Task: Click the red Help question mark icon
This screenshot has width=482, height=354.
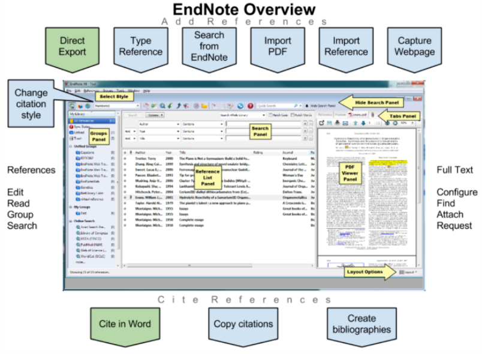Action: click(x=251, y=106)
